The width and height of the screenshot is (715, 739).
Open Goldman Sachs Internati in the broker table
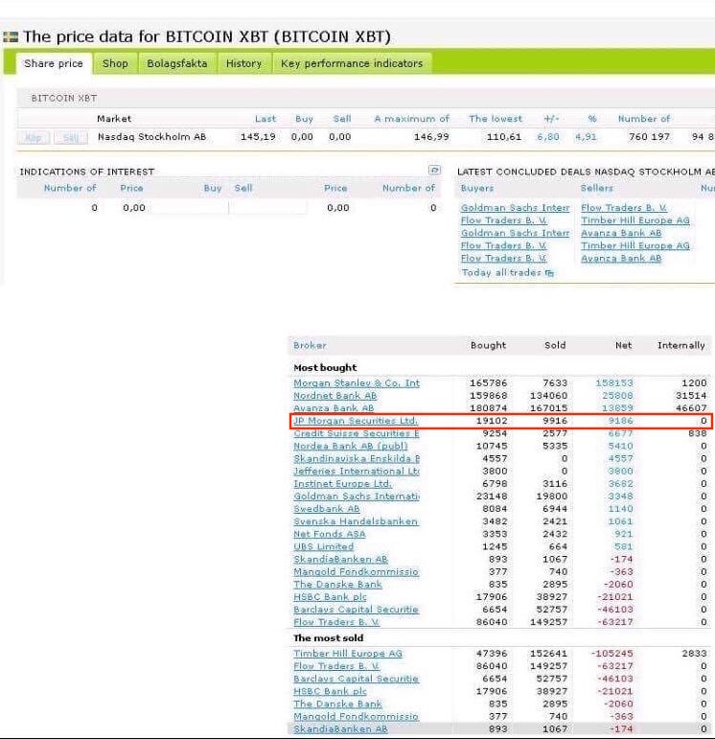357,497
